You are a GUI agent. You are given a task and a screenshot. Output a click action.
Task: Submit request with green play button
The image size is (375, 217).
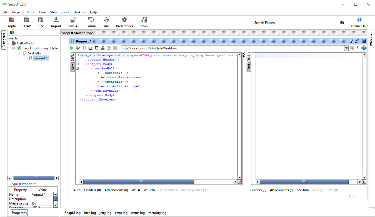click(x=72, y=48)
